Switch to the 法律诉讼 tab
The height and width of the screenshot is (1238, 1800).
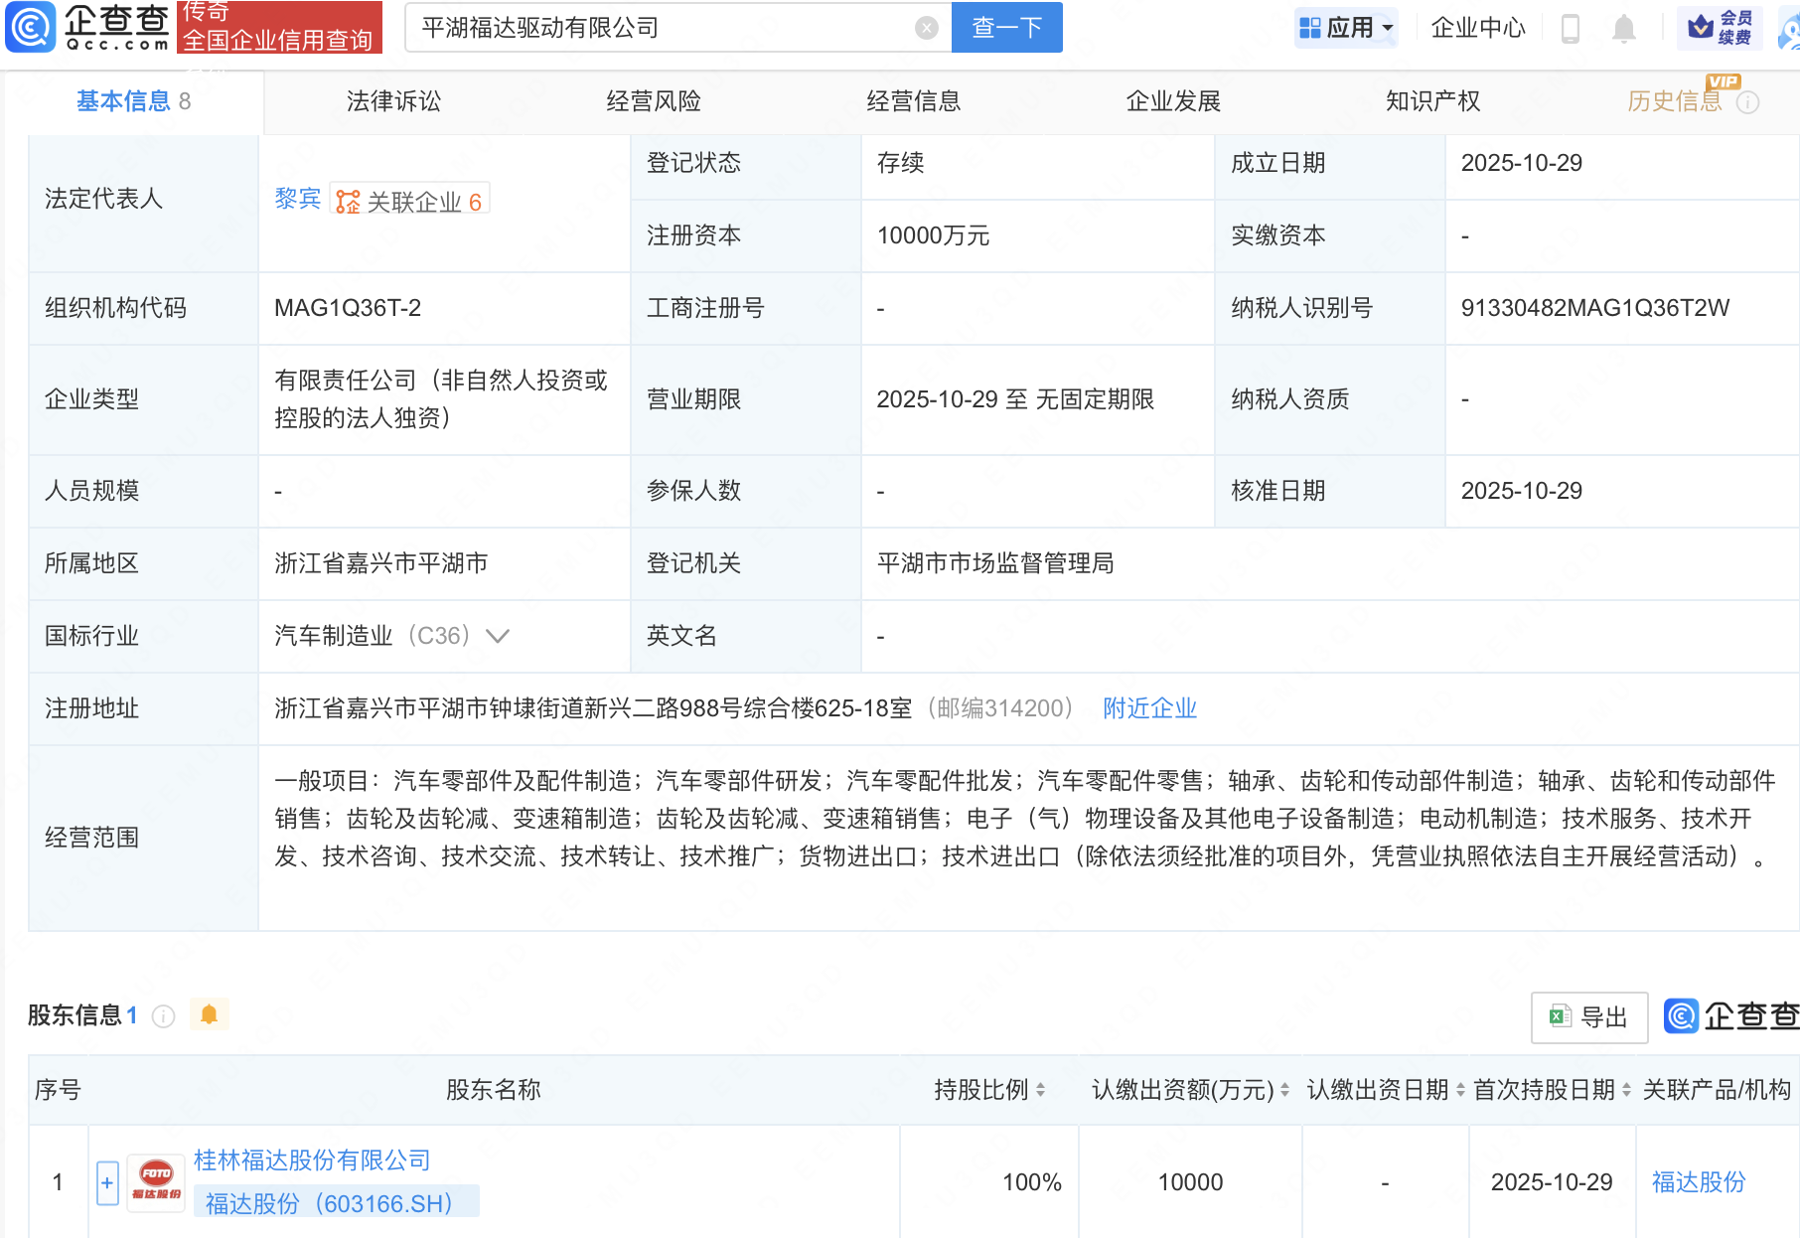[393, 101]
